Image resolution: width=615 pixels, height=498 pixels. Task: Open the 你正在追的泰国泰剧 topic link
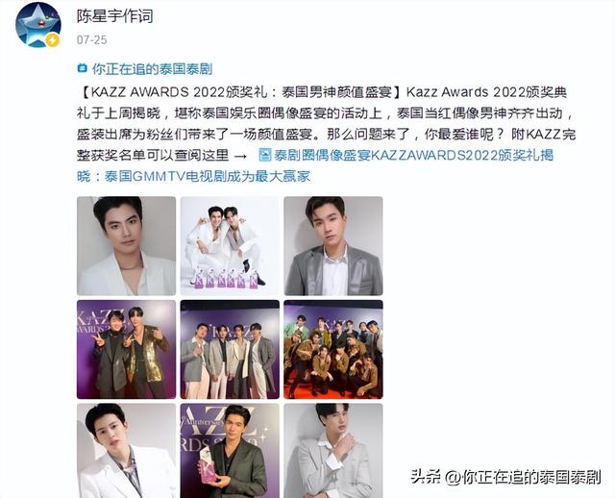coord(152,69)
